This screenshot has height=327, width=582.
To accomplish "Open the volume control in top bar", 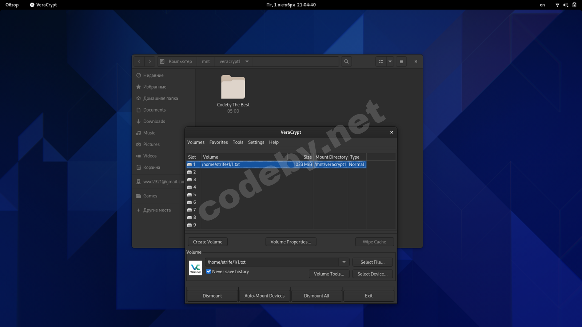I will [566, 5].
